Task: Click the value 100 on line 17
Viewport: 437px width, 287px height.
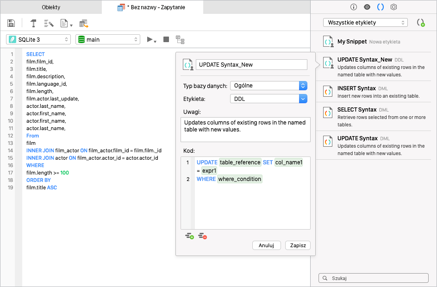Action: (64, 173)
